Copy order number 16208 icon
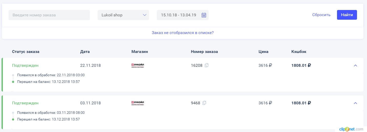367x132 pixels. click(x=207, y=65)
